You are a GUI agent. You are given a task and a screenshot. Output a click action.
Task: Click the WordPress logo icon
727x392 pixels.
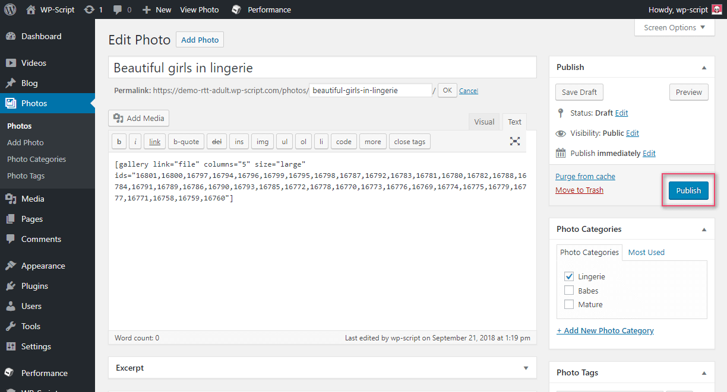[x=10, y=9]
